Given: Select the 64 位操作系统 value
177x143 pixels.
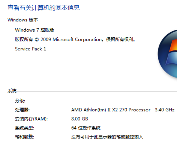Looking at the screenshot, I should pyautogui.click(x=86, y=128).
